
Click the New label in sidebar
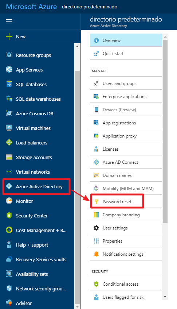coord(21,36)
